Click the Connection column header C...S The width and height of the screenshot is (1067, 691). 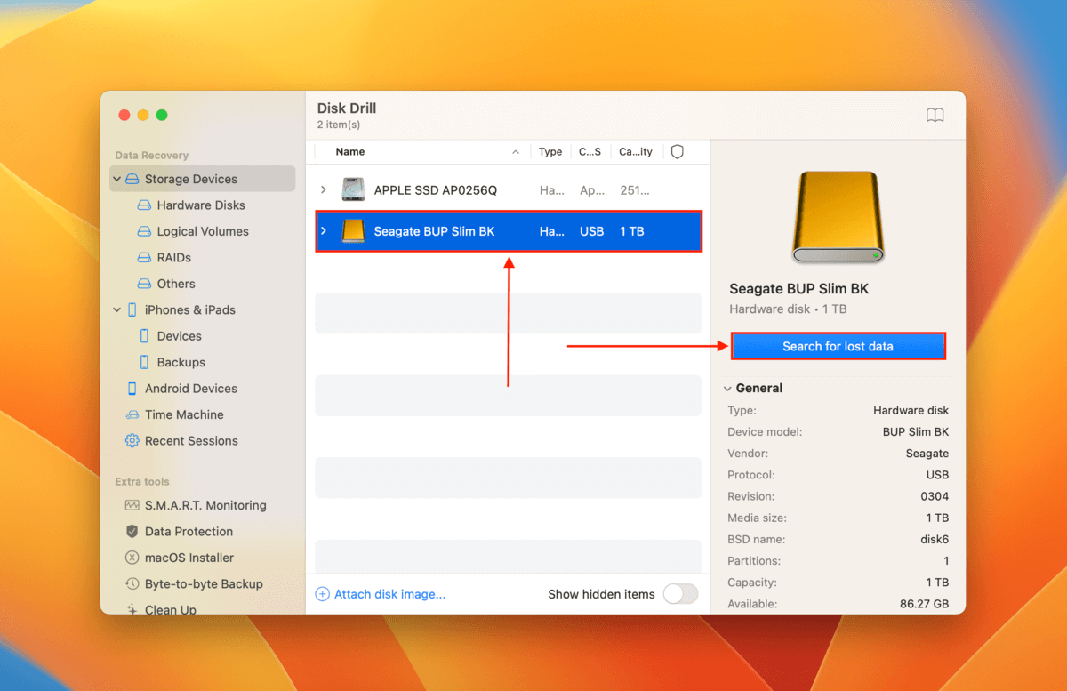coord(590,152)
